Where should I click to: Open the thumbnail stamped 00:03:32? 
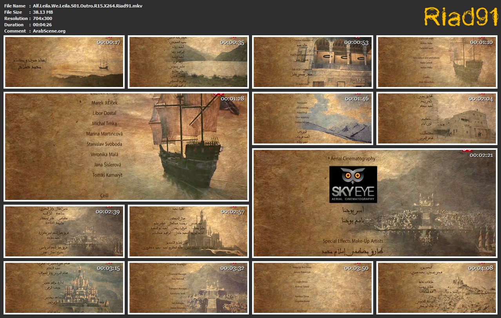pos(188,288)
